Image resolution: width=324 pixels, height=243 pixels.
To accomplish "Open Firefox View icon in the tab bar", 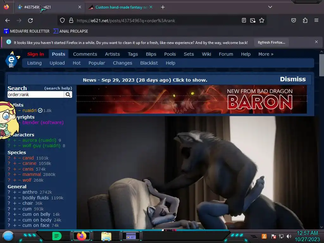I will 6,7.
